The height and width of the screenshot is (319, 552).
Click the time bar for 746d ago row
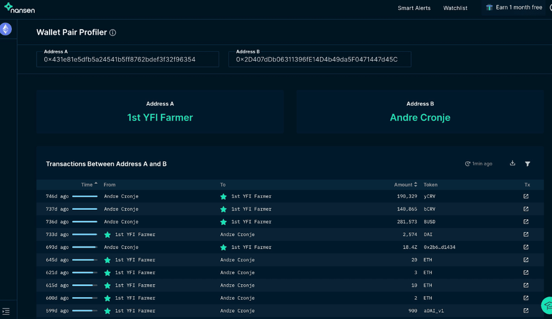click(x=85, y=196)
